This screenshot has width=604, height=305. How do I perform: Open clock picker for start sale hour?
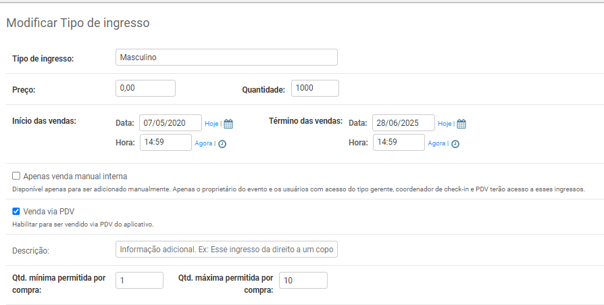coord(222,144)
